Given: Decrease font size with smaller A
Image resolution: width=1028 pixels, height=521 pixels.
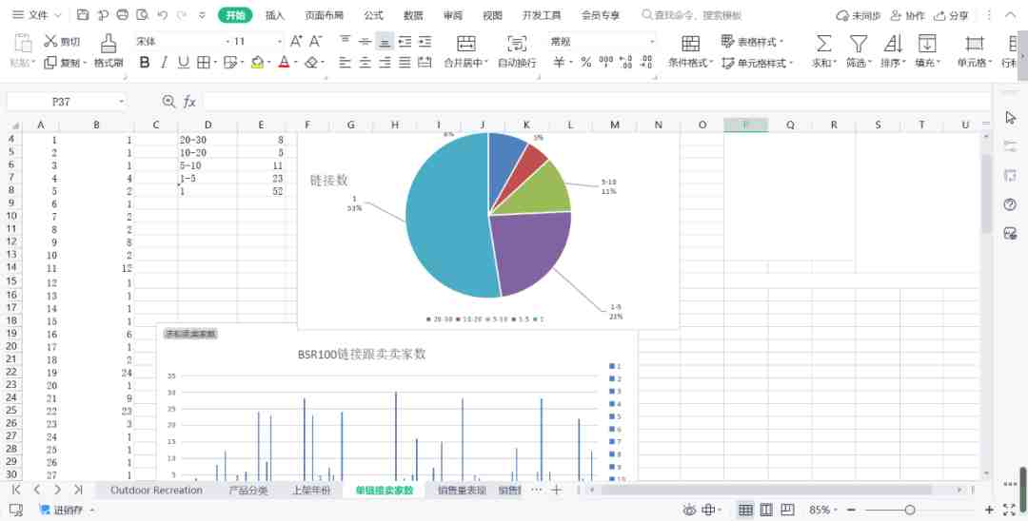Looking at the screenshot, I should (x=315, y=42).
